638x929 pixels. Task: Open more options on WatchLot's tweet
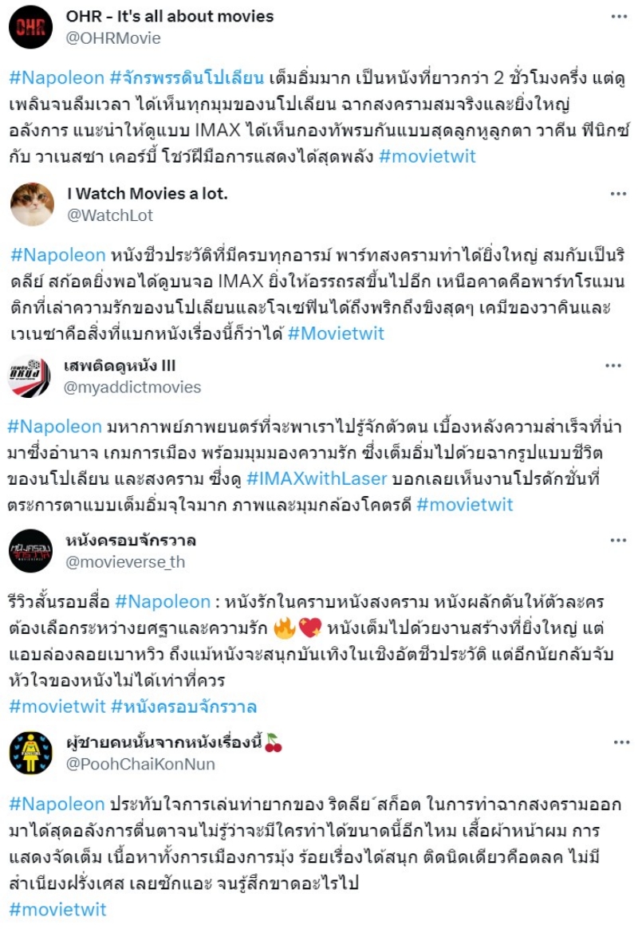pos(618,194)
